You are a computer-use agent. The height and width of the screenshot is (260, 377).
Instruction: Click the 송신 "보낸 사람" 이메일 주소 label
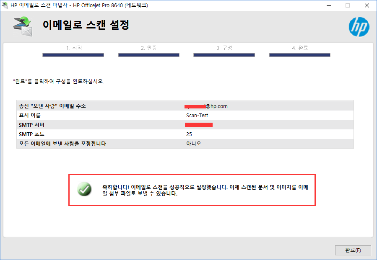pos(52,106)
